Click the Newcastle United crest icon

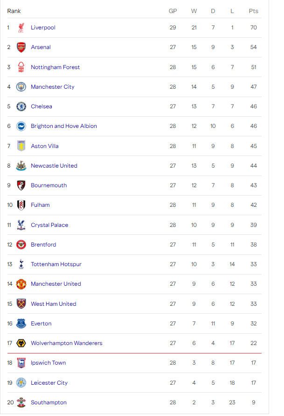point(21,166)
